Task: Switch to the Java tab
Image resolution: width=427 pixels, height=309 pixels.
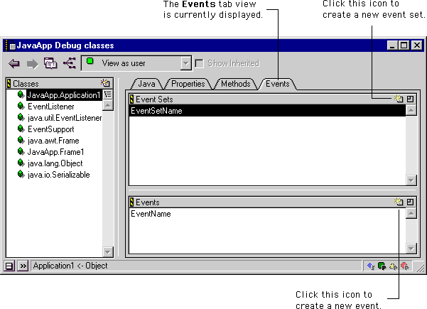Action: click(146, 84)
